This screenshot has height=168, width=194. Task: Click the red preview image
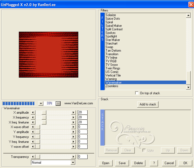pos(49,55)
